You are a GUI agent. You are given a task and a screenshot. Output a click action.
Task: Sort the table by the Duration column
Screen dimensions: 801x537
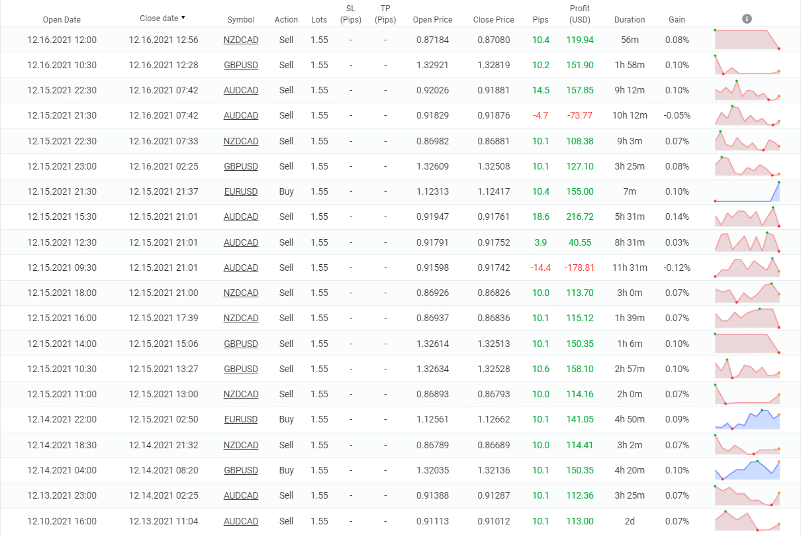629,19
